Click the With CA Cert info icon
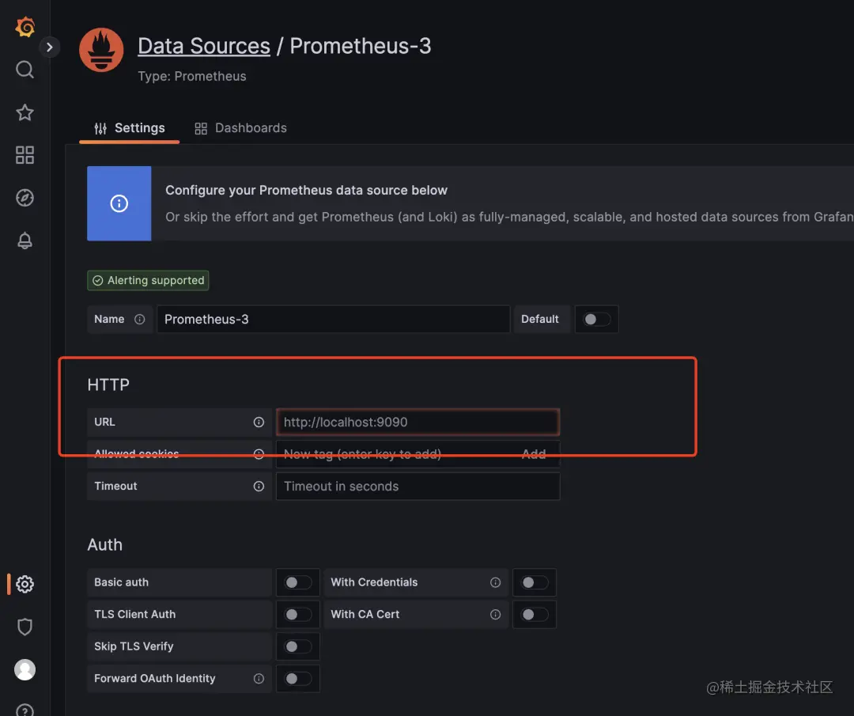 click(495, 615)
